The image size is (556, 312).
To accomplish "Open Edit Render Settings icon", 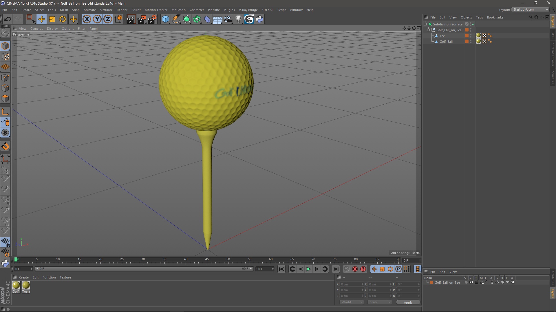I will (152, 19).
